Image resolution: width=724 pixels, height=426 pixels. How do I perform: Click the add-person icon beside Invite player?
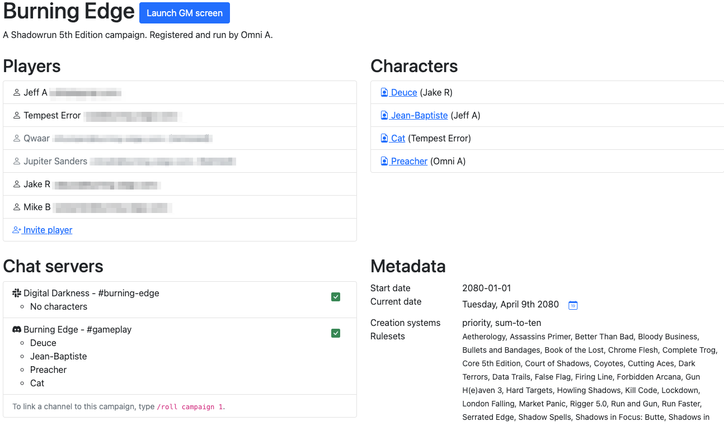[x=17, y=230]
